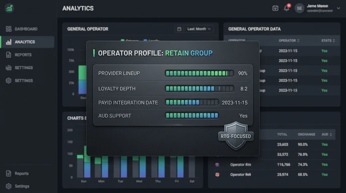Viewport: 346px width, 193px height.
Task: Click the 33,572 total value
Action: pos(283,155)
